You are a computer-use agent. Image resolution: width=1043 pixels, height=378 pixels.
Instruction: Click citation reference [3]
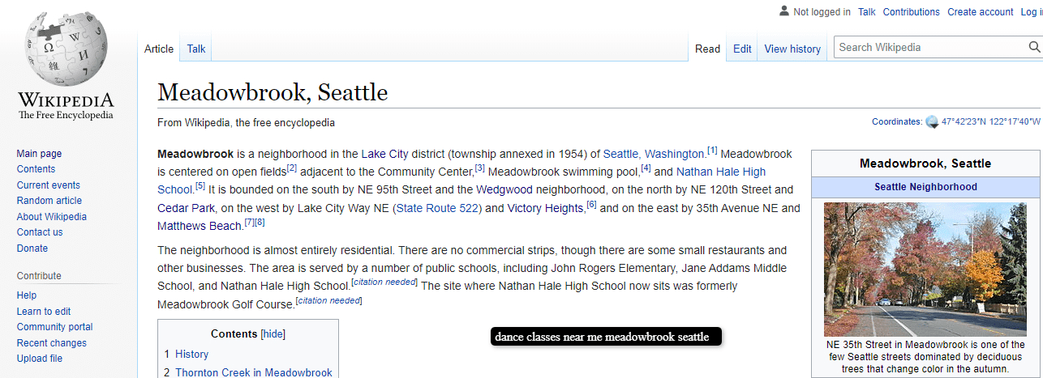479,168
